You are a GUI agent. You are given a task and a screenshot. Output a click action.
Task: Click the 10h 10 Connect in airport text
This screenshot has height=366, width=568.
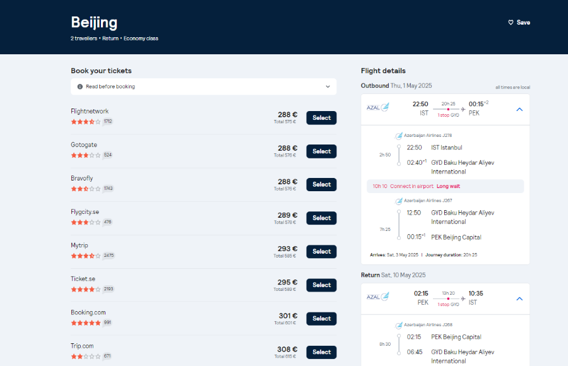coord(403,186)
